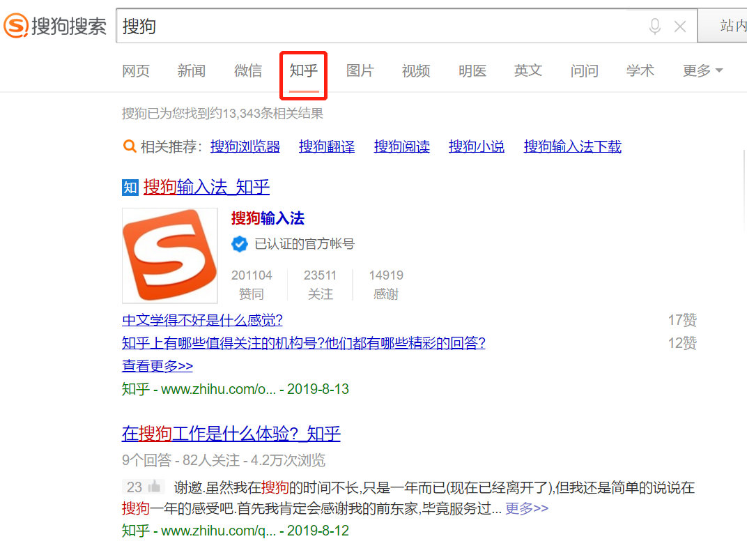Image resolution: width=747 pixels, height=555 pixels.
Task: Open the 学术 search tab
Action: click(640, 70)
